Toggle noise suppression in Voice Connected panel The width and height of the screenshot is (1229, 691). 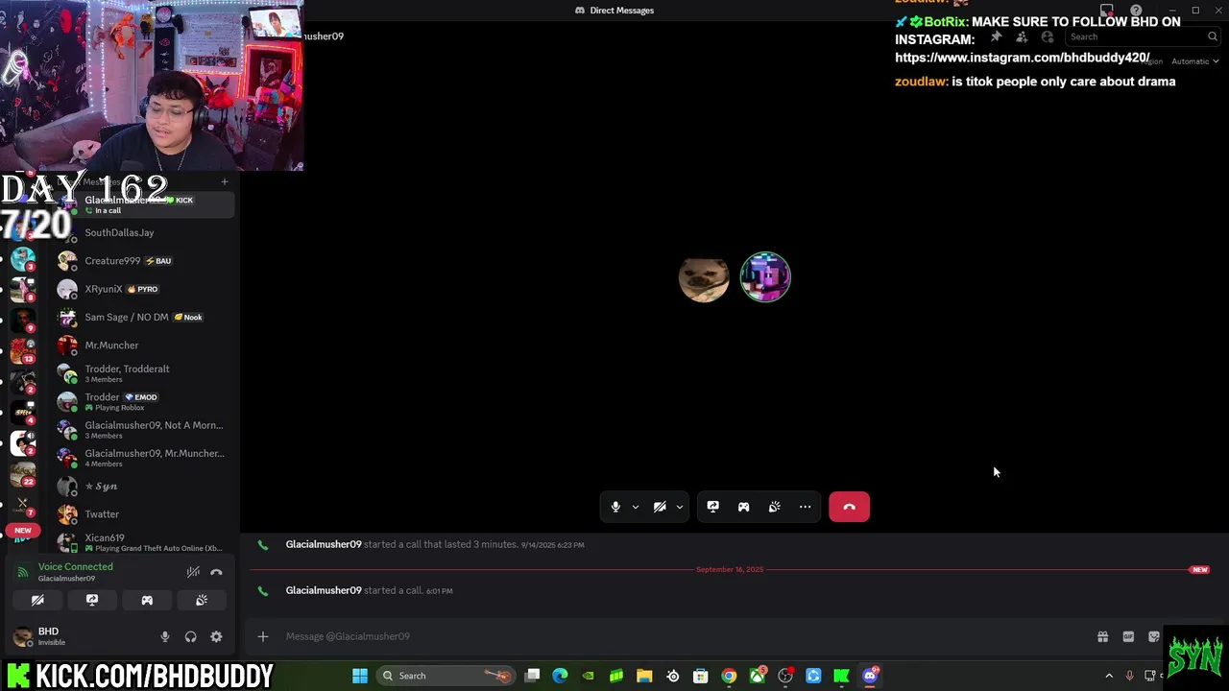click(x=193, y=572)
